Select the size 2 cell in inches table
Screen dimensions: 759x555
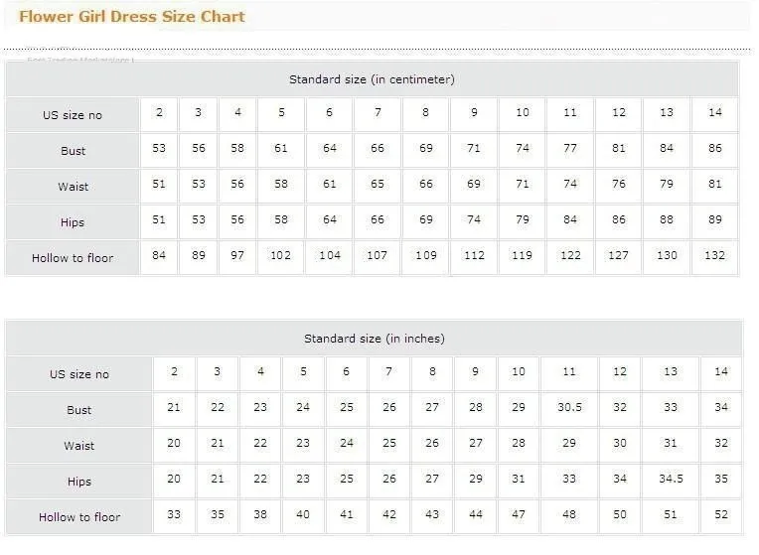[x=174, y=374]
